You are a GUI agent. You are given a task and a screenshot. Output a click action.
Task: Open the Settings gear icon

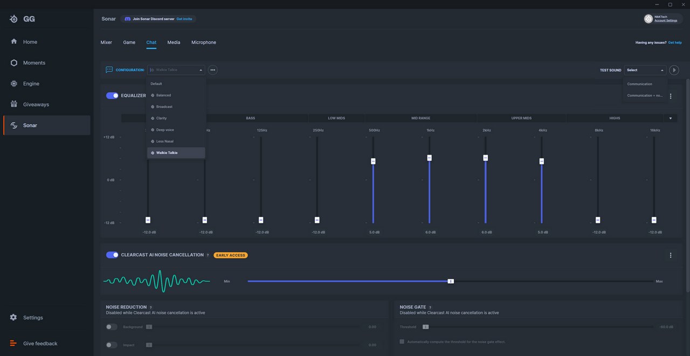pyautogui.click(x=13, y=318)
